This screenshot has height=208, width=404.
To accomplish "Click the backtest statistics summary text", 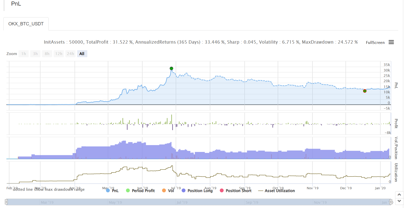I will coord(201,42).
